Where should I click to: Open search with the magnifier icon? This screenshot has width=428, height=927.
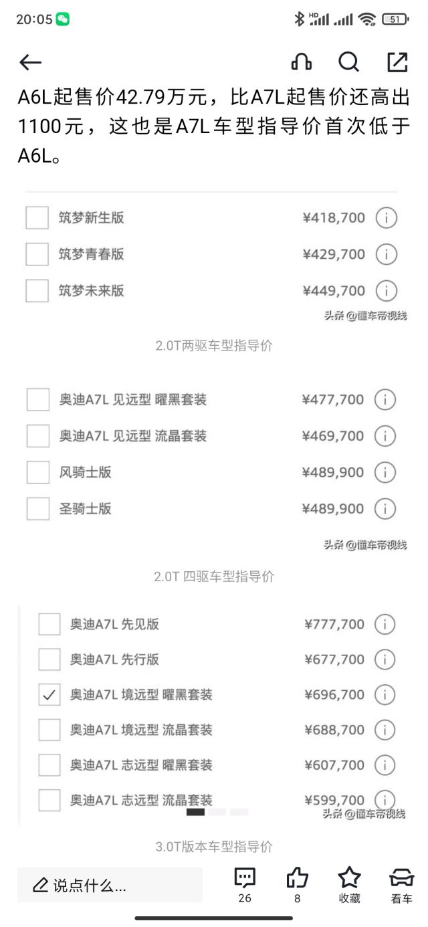(x=349, y=62)
